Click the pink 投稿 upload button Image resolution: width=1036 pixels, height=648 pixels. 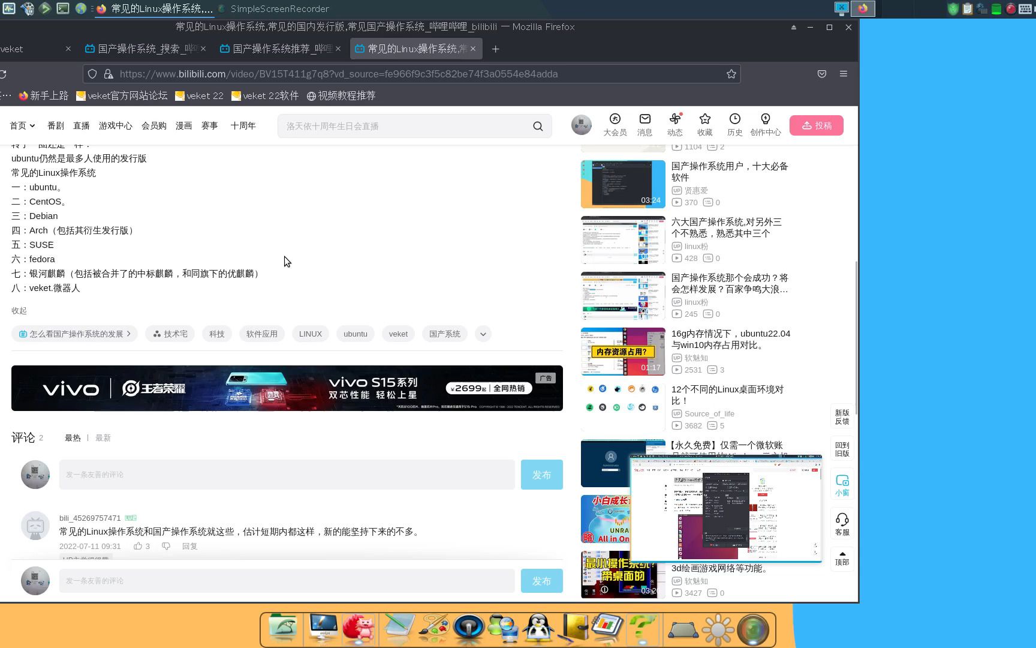[x=817, y=125]
